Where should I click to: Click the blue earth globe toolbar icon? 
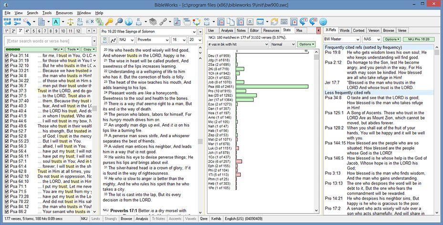pyautogui.click(x=129, y=21)
